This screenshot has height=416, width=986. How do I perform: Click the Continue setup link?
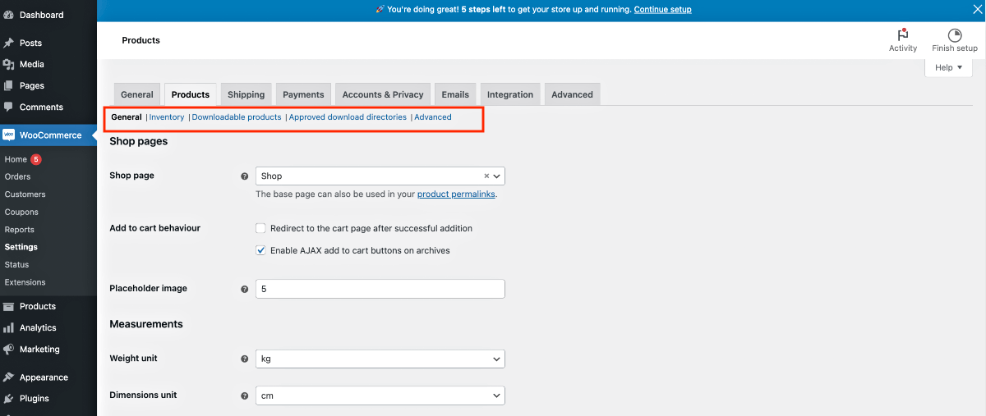pyautogui.click(x=662, y=10)
